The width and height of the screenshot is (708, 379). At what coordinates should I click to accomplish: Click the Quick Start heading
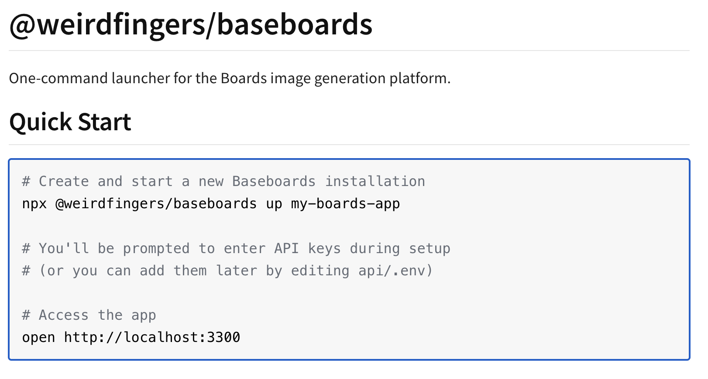[70, 122]
